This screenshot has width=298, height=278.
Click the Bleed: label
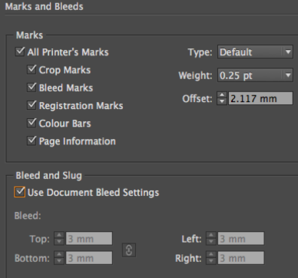click(x=28, y=216)
